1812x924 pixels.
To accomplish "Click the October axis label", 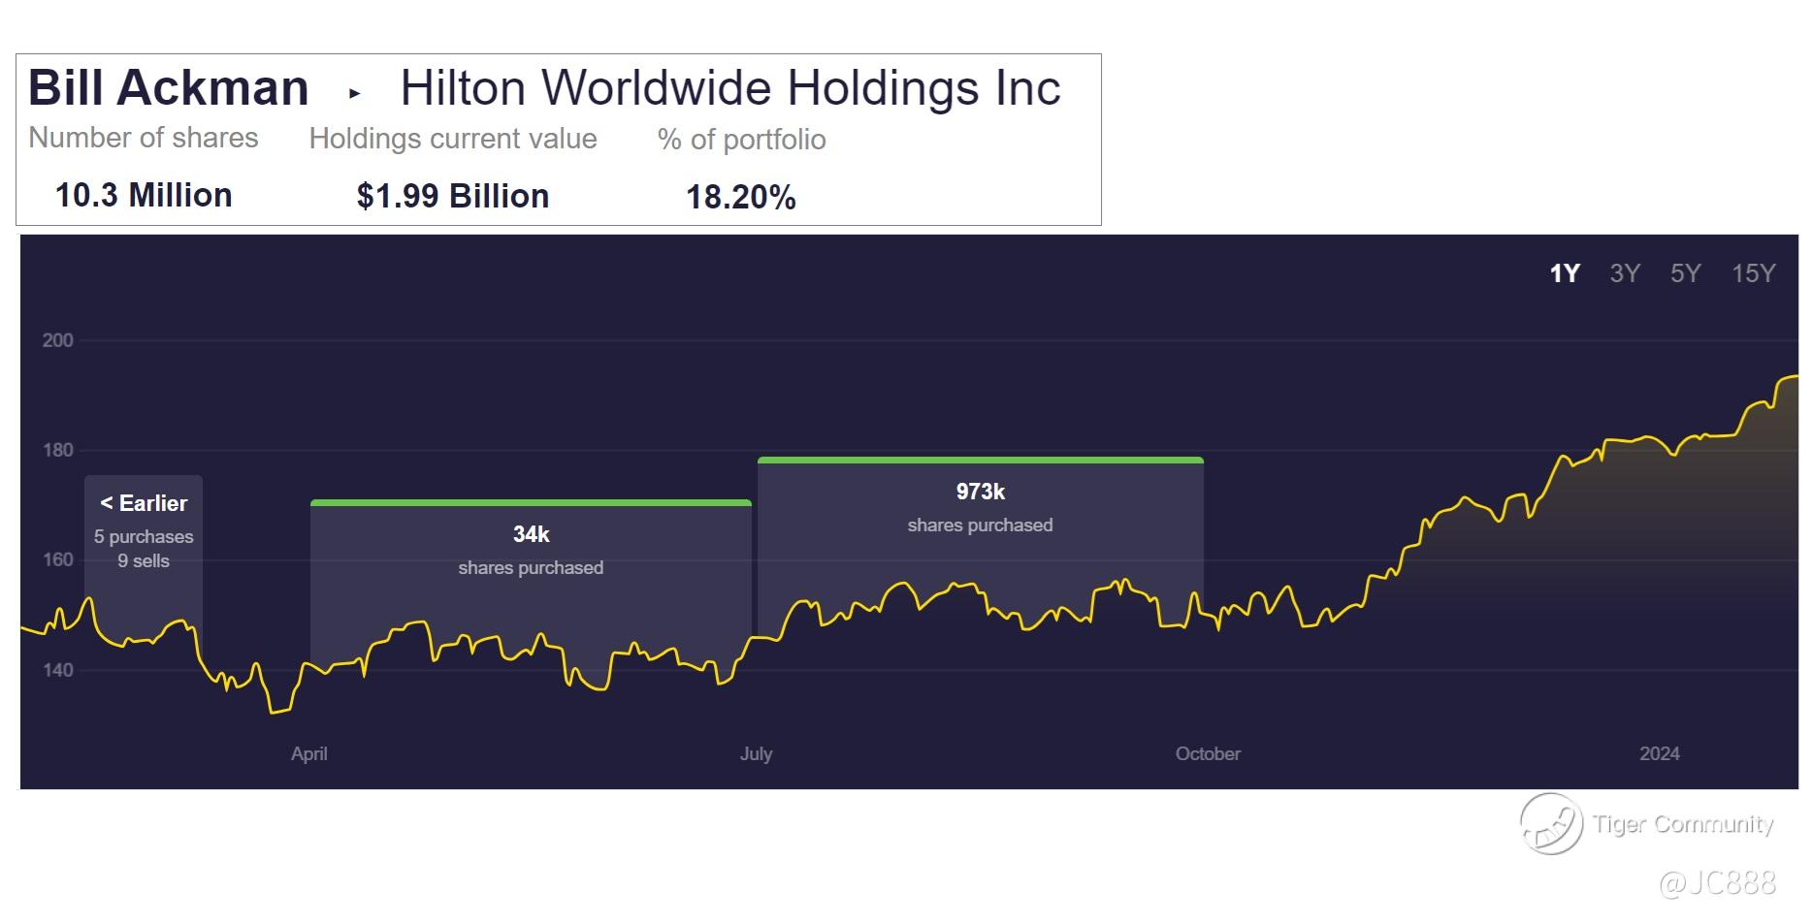I will coord(1207,753).
